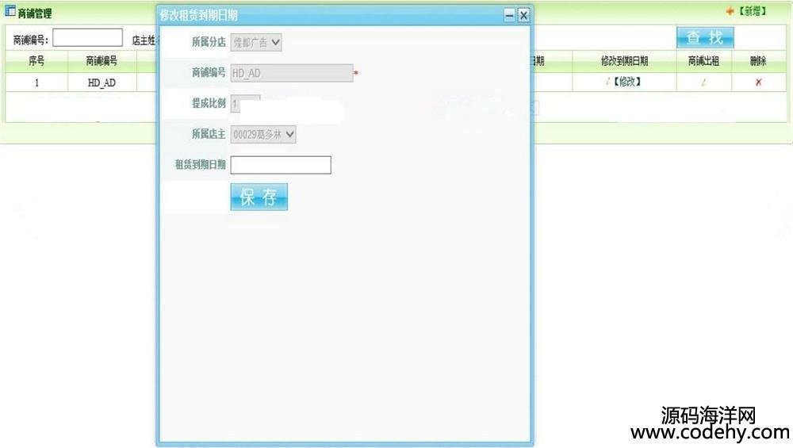Click the 修改租赁到期日期 dialog title

point(198,15)
